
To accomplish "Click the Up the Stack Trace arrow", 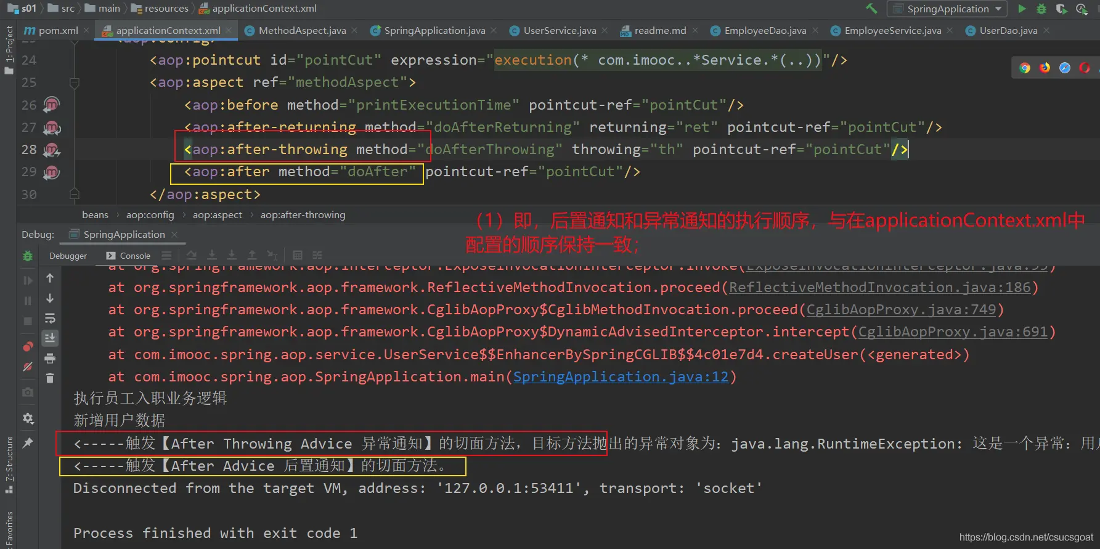I will [50, 279].
